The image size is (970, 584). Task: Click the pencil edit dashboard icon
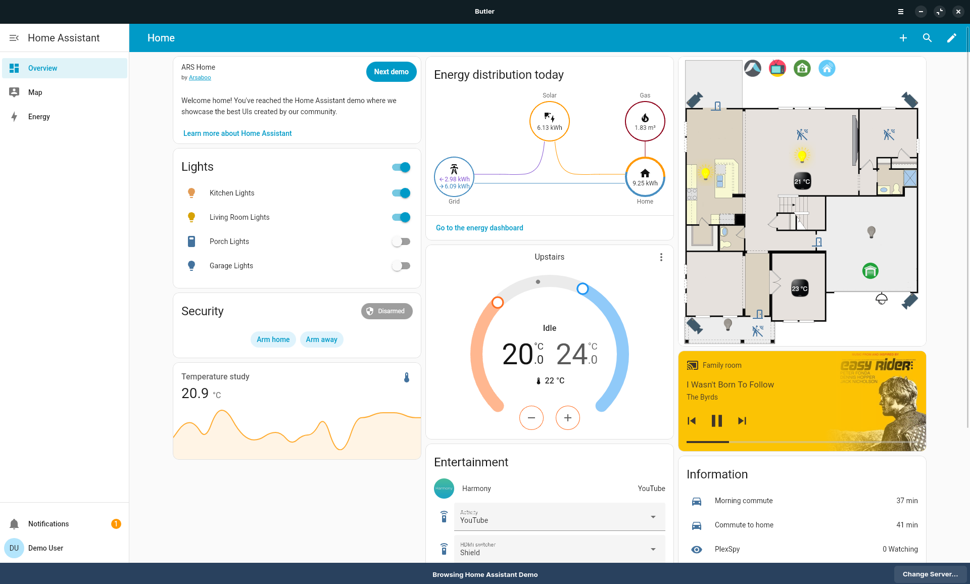pos(951,38)
